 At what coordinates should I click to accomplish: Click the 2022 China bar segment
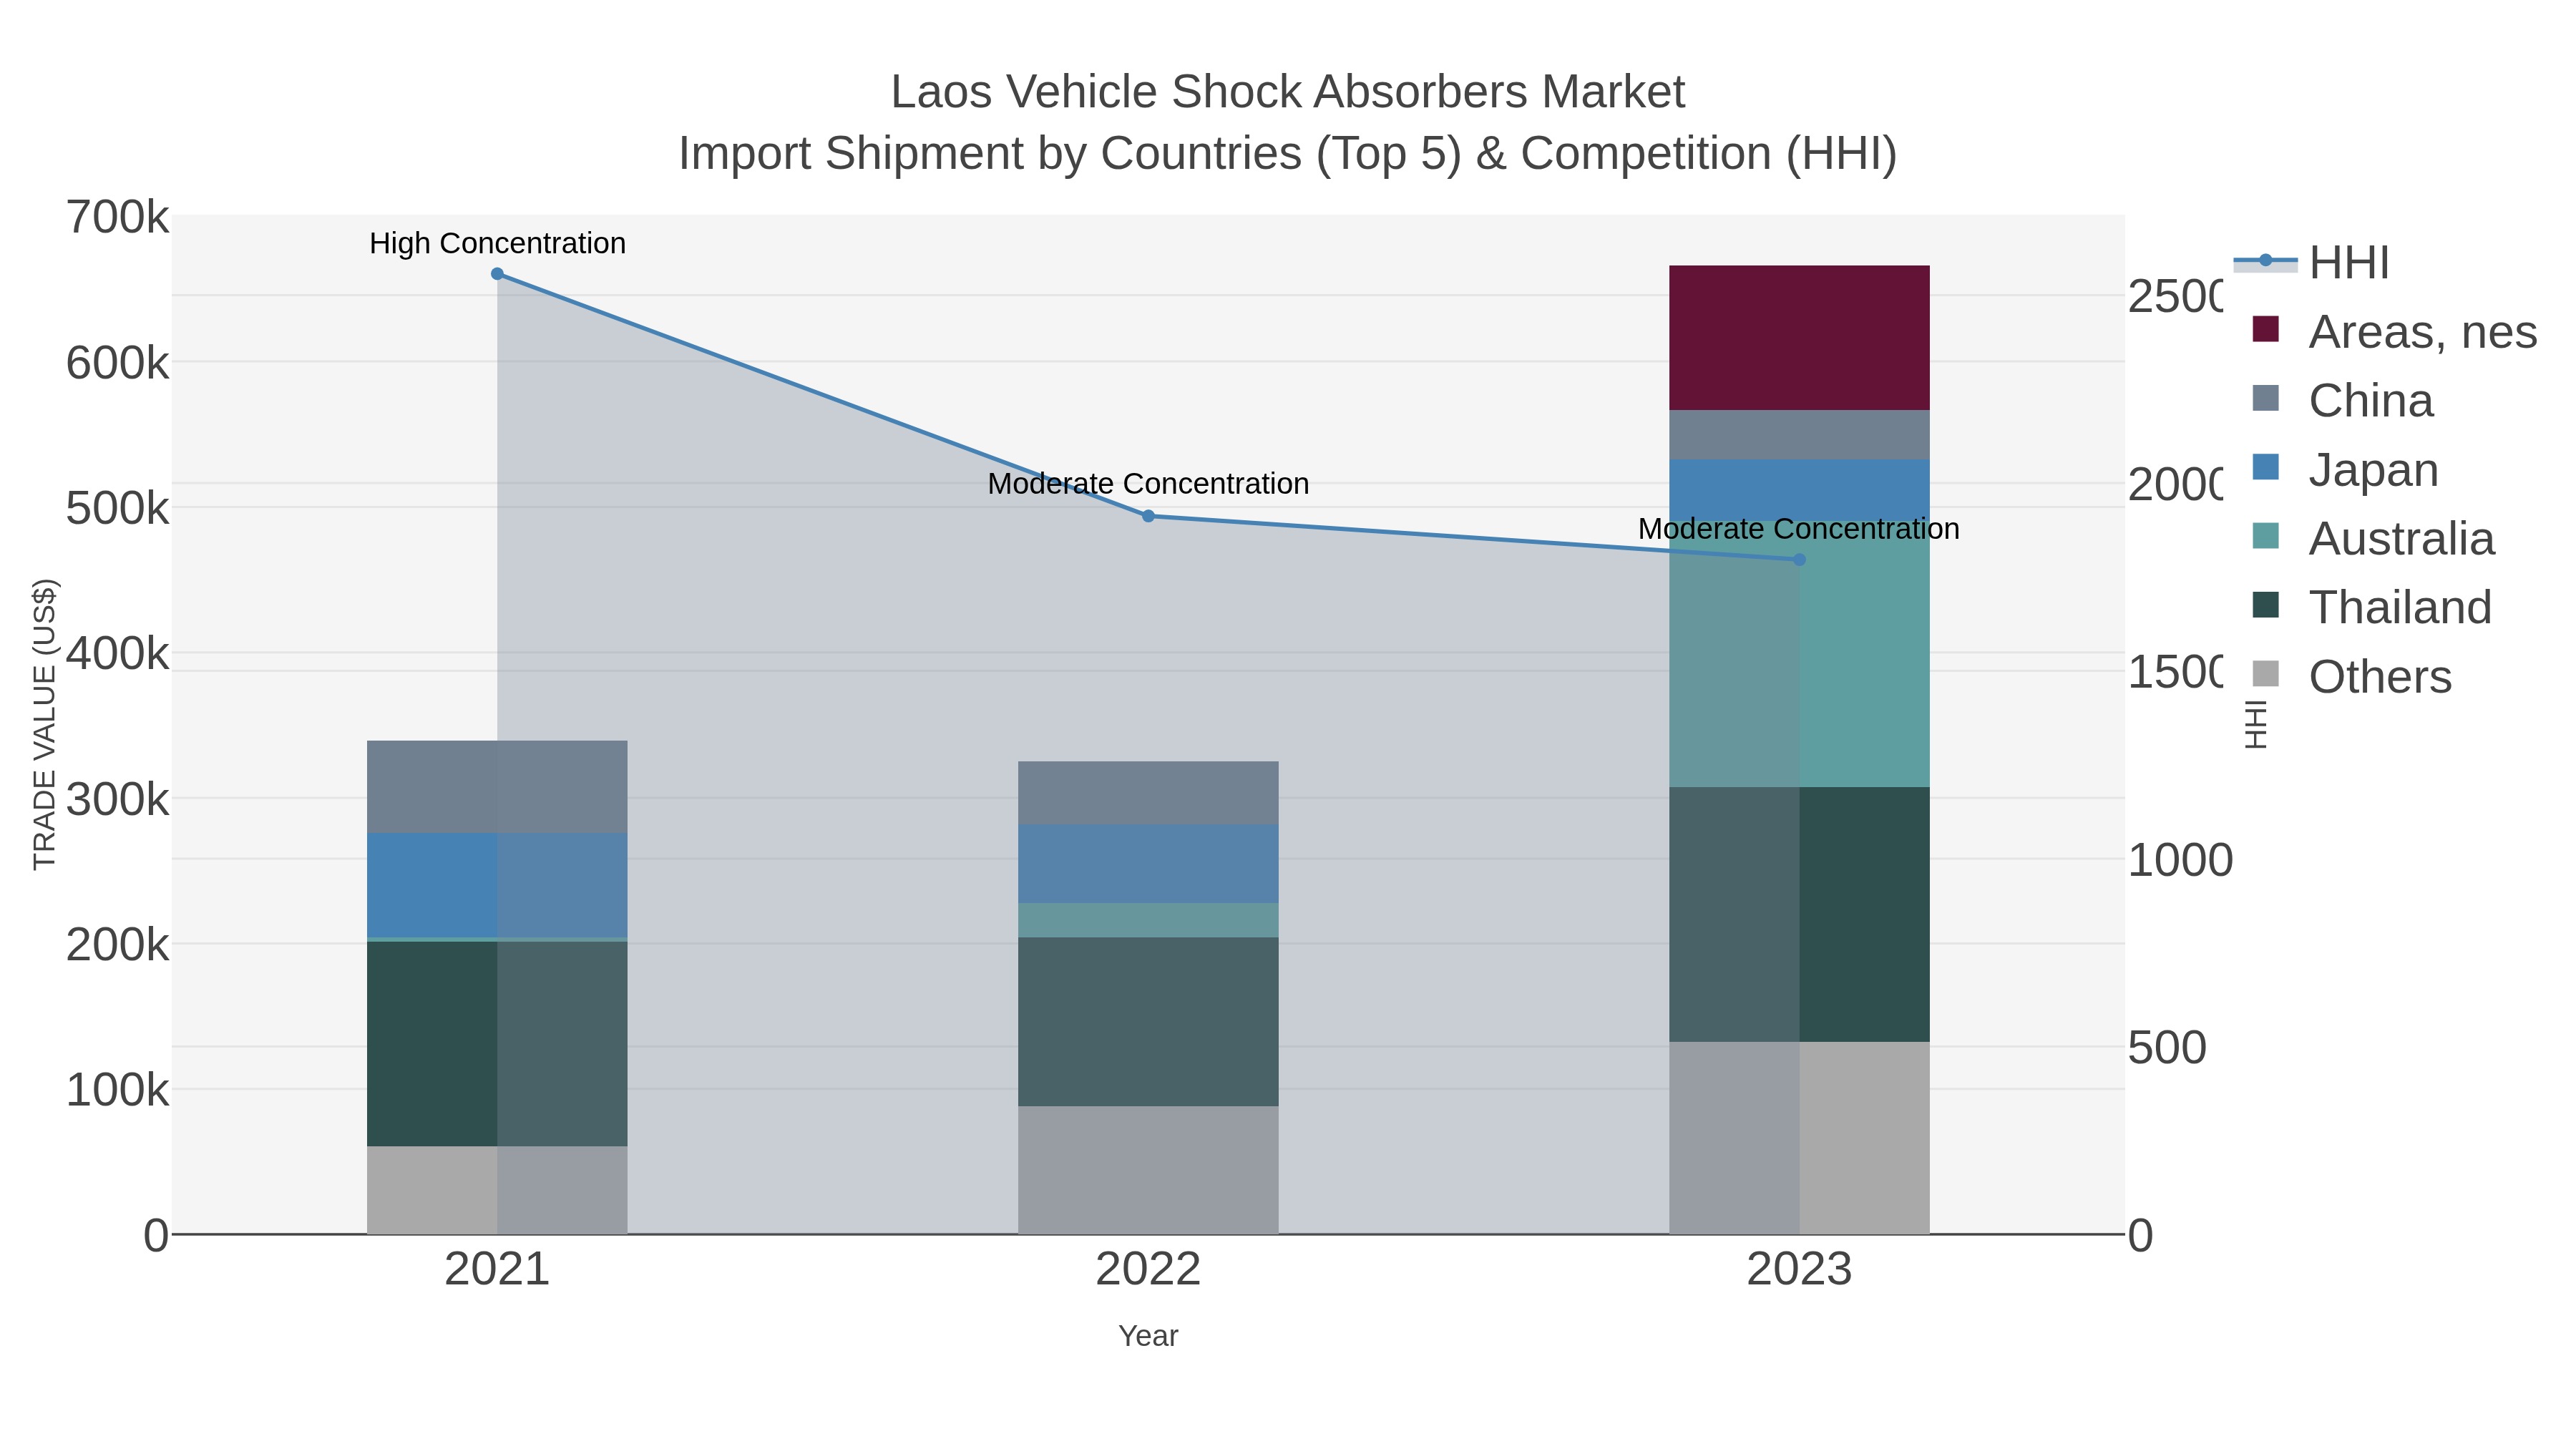point(1148,793)
